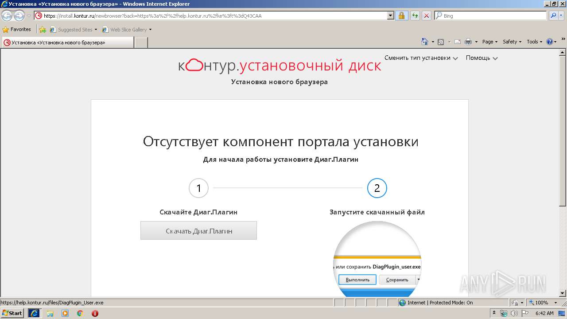Refresh the page with the Refresh icon
This screenshot has width=567, height=319.
[415, 16]
